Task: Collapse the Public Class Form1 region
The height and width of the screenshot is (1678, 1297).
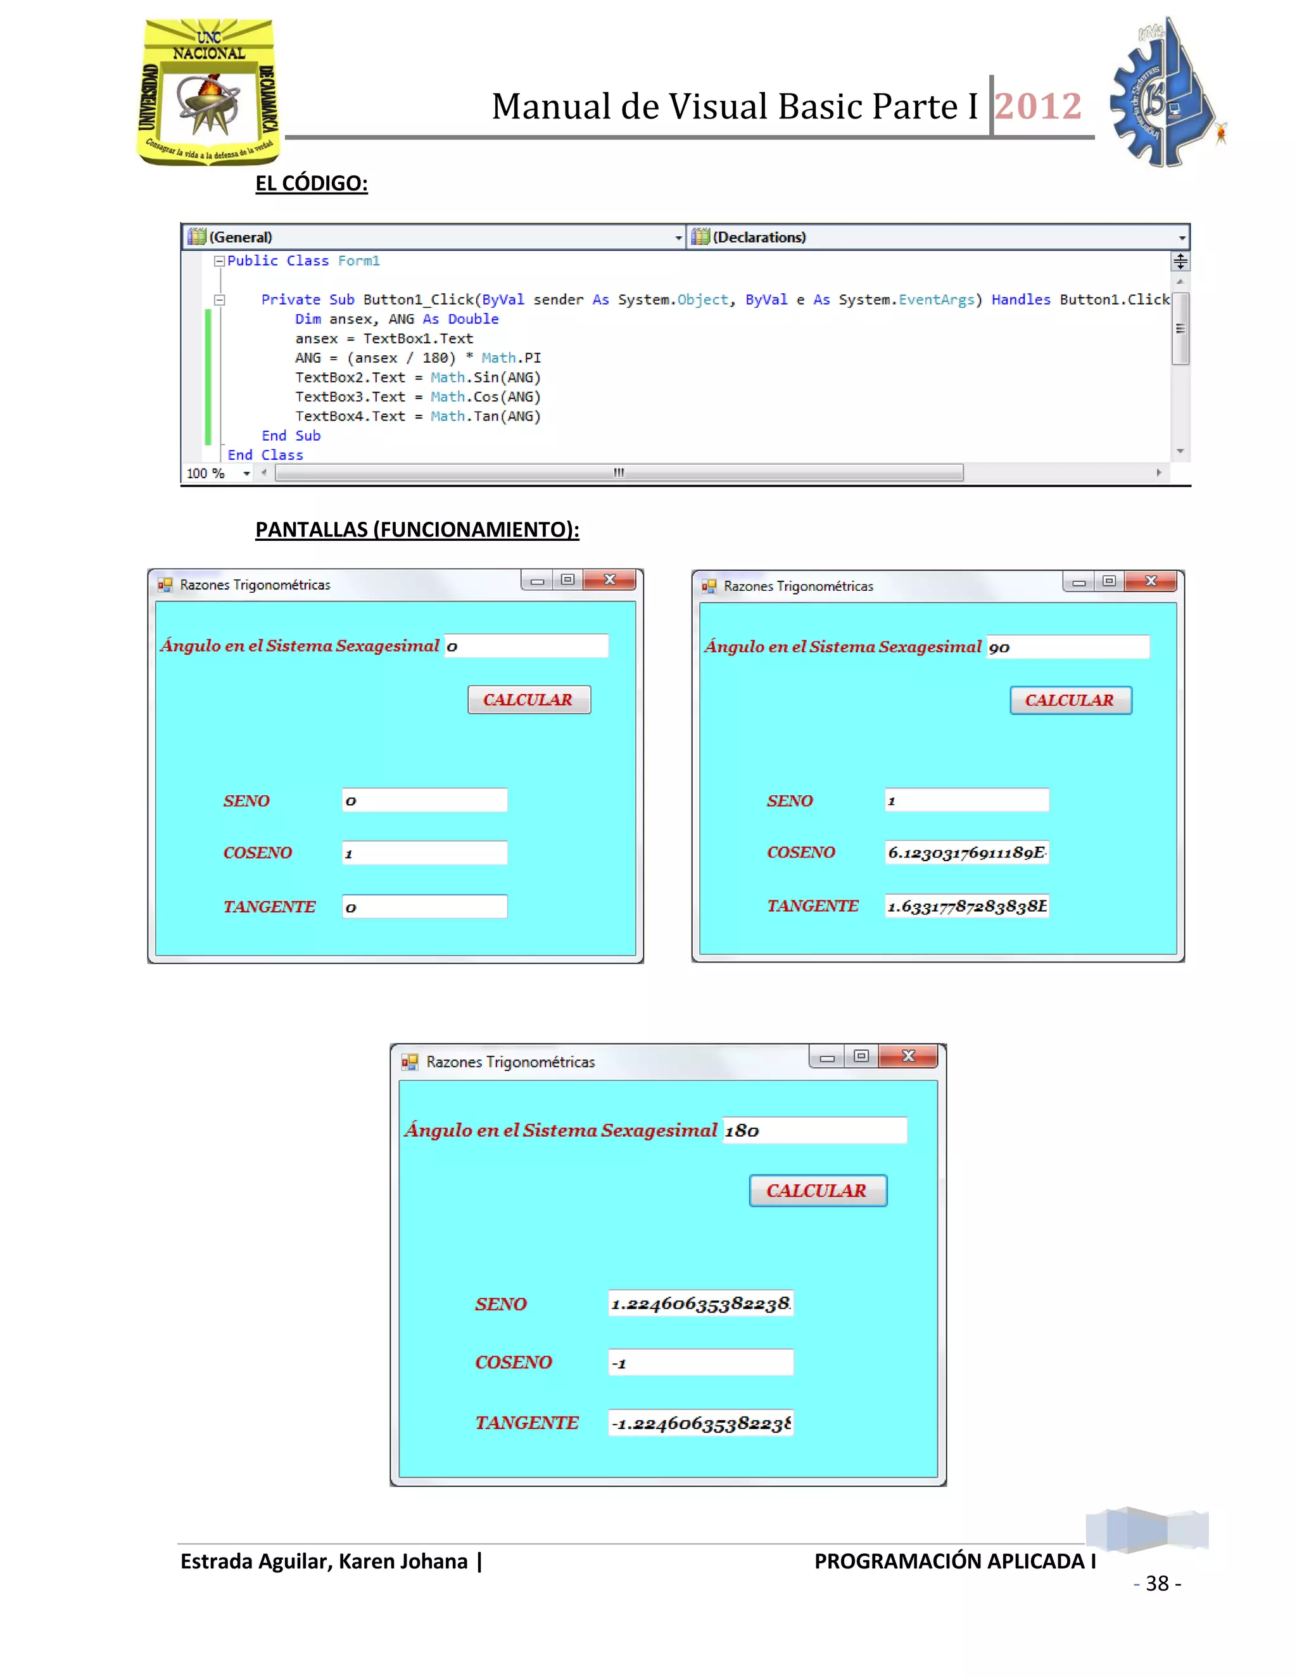Action: 219,262
